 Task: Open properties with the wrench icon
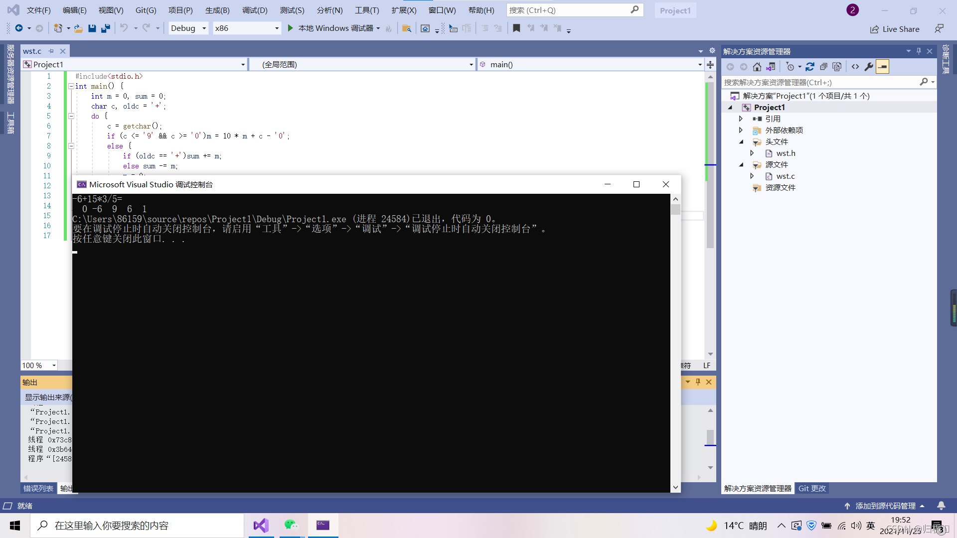click(x=869, y=67)
